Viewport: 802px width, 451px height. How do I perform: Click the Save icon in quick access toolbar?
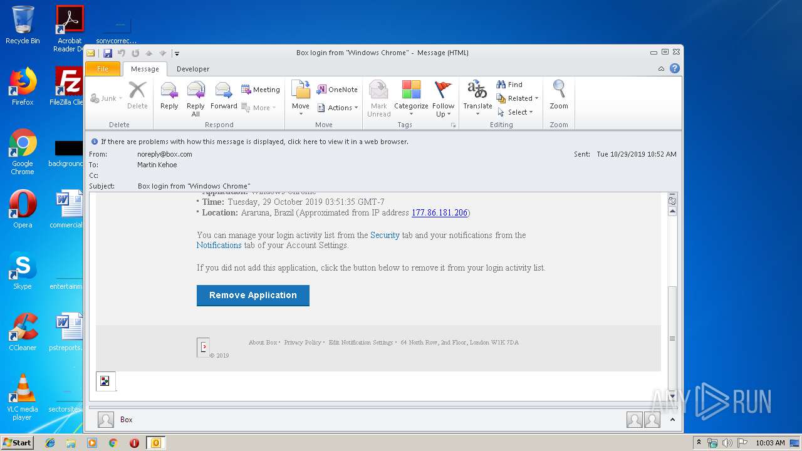coord(108,53)
